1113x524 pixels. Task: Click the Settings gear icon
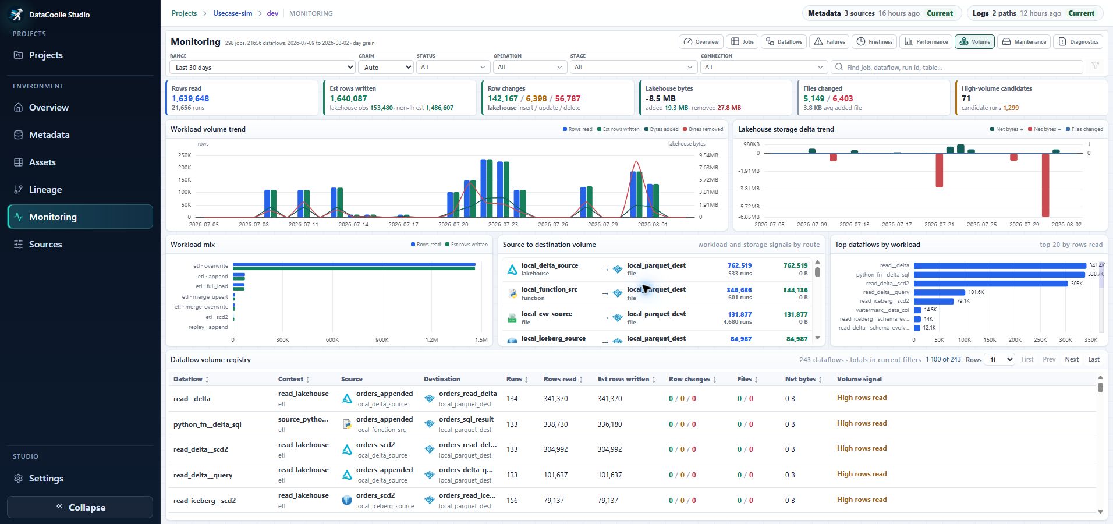[18, 479]
